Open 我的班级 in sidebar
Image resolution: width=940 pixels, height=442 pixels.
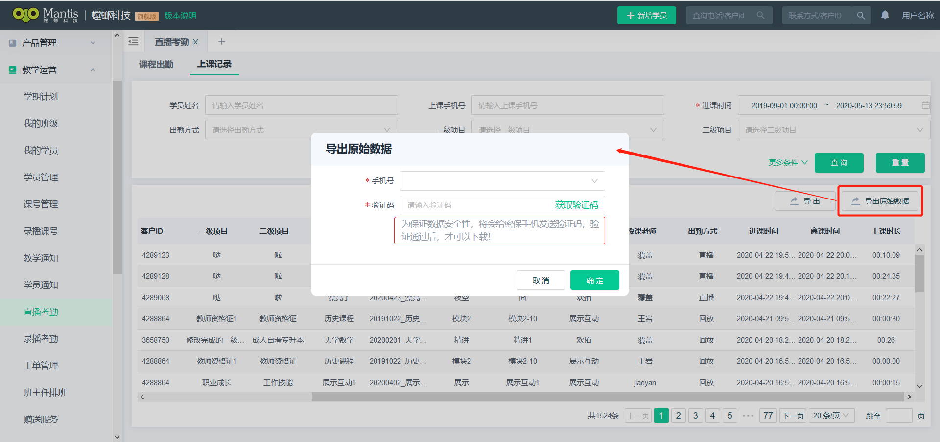[x=41, y=123]
